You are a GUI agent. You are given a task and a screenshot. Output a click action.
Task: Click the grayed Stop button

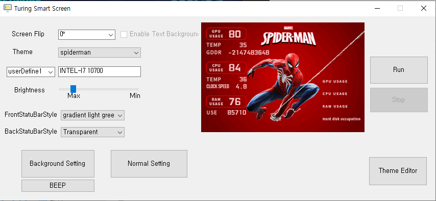point(398,100)
